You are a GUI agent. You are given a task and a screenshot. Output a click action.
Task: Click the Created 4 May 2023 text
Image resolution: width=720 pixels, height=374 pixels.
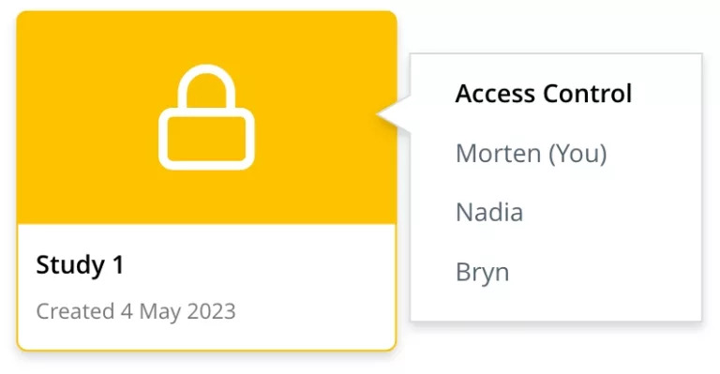point(136,311)
